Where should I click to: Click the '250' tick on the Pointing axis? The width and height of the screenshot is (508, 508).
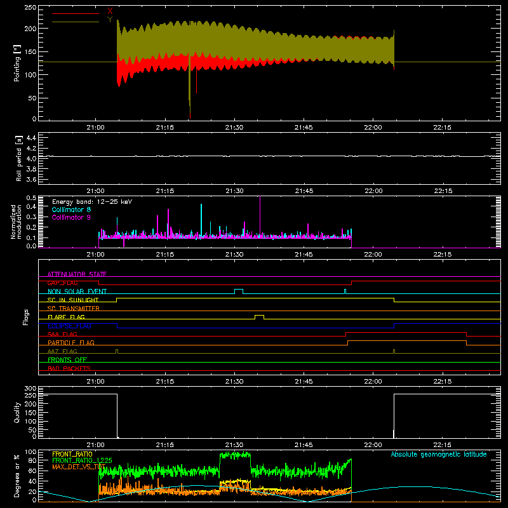pos(30,8)
